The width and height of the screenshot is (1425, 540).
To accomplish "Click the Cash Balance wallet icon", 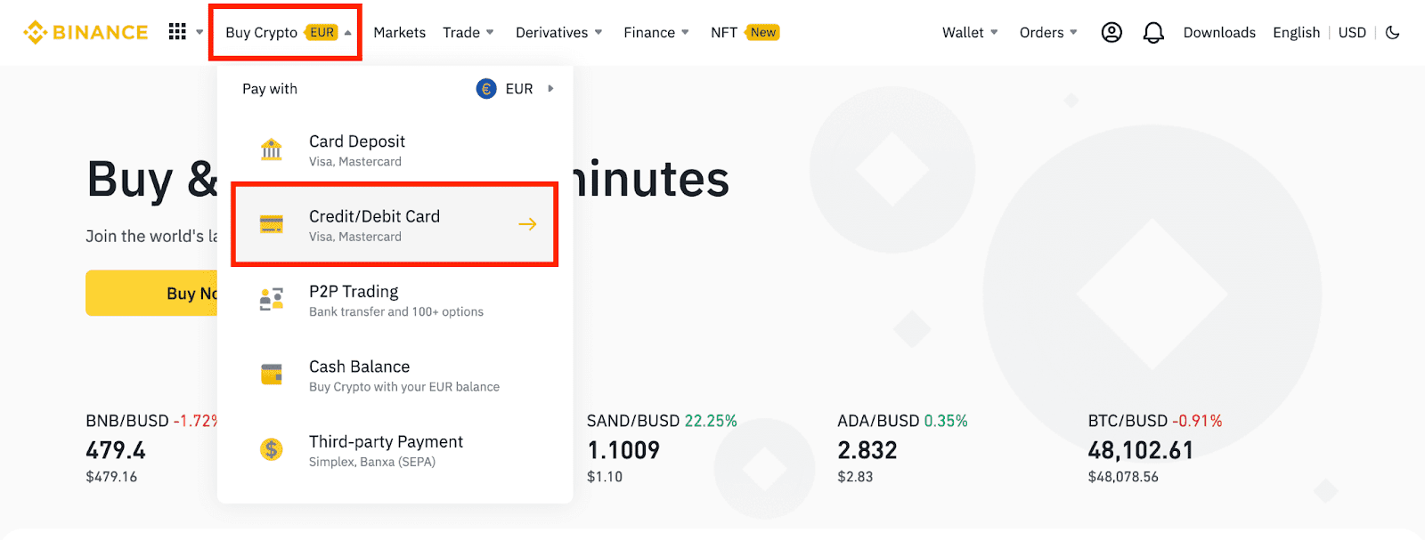I will click(x=272, y=375).
